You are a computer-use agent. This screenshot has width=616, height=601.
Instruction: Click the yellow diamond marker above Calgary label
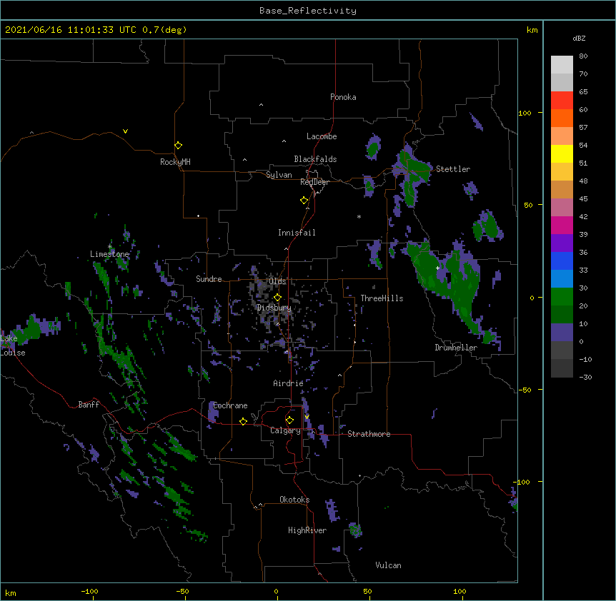[289, 420]
